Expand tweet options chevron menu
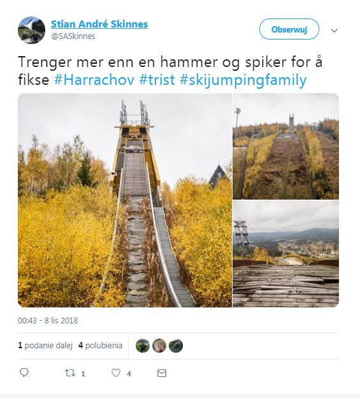Image resolution: width=360 pixels, height=398 pixels. pyautogui.click(x=334, y=31)
